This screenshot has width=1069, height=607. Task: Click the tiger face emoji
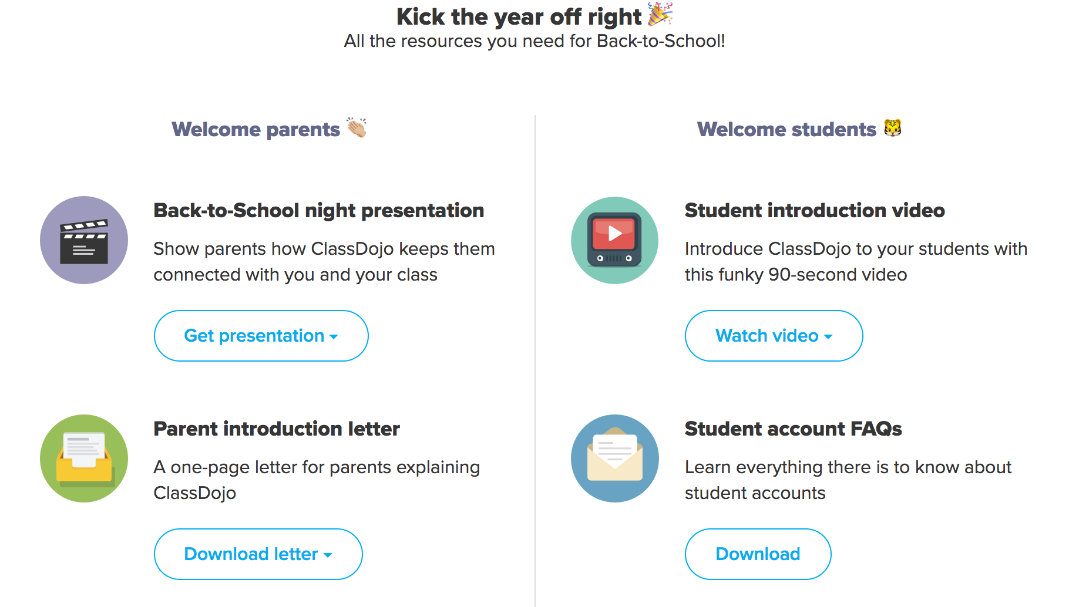[892, 127]
